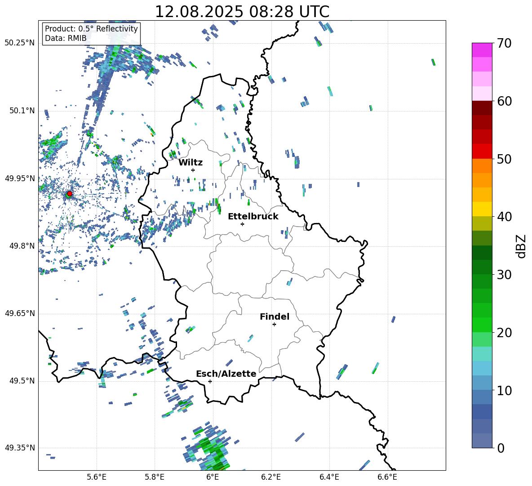This screenshot has width=532, height=486.
Task: Click the 6.4°E longitude label
Action: (x=329, y=477)
